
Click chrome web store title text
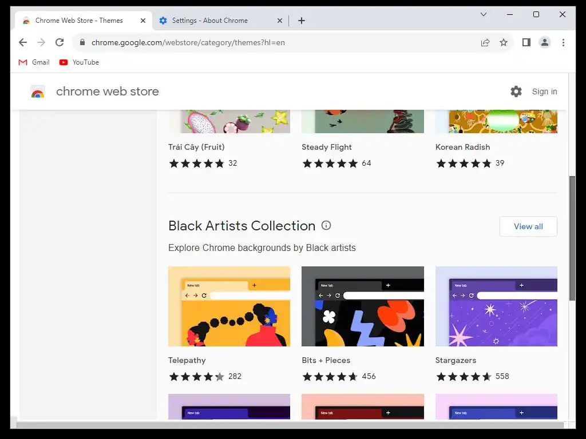coord(107,91)
